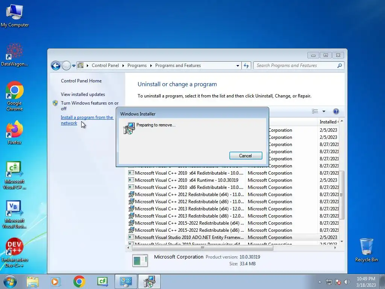
Task: Open Chrome from the taskbar
Action: point(79,281)
